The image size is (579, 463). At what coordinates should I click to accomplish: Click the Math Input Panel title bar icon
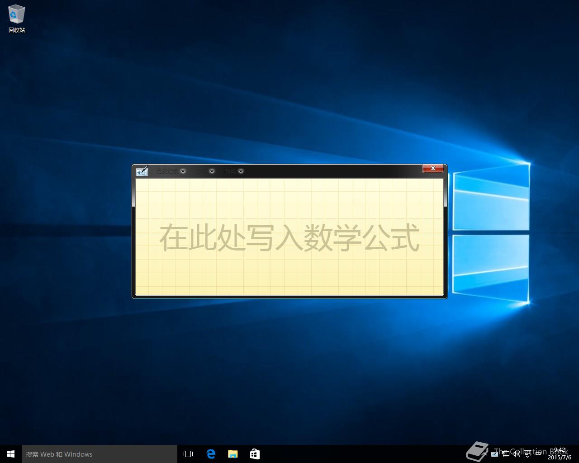(x=142, y=171)
